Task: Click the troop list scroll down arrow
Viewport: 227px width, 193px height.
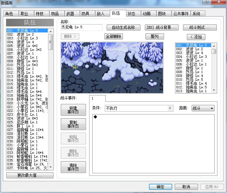Action: (51, 167)
